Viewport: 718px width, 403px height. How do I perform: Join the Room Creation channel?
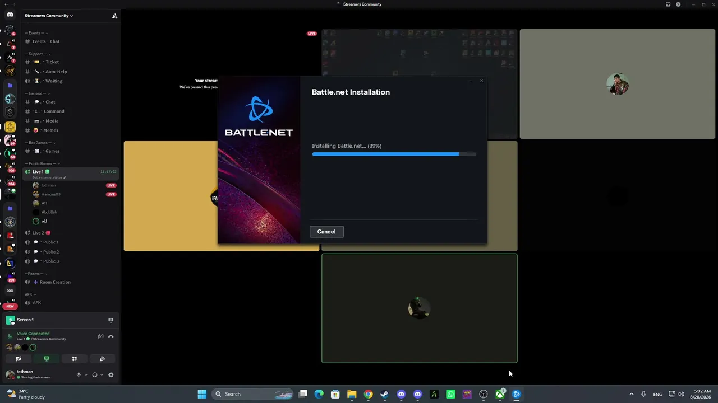point(71,282)
